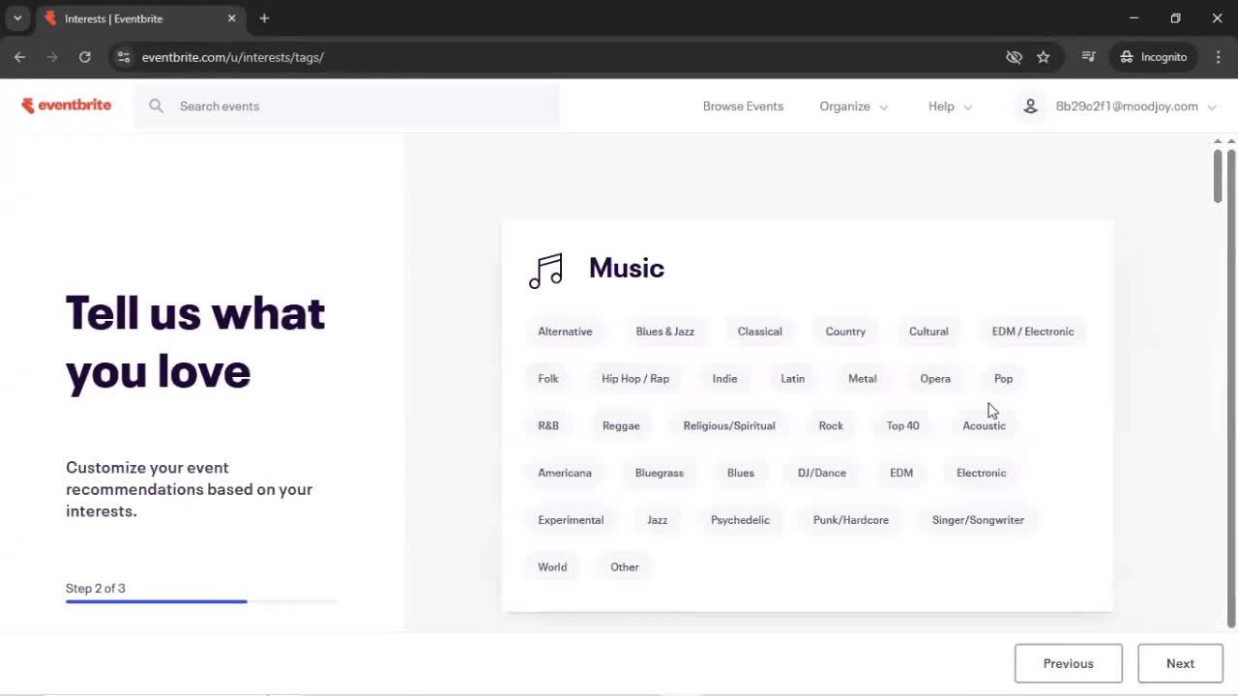Toggle the EDM / Electronic tag
This screenshot has width=1238, height=696.
pyautogui.click(x=1033, y=332)
